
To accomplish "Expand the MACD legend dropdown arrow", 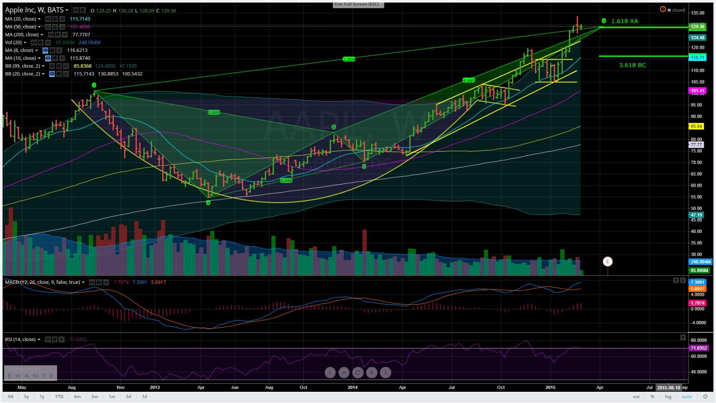I will point(83,282).
